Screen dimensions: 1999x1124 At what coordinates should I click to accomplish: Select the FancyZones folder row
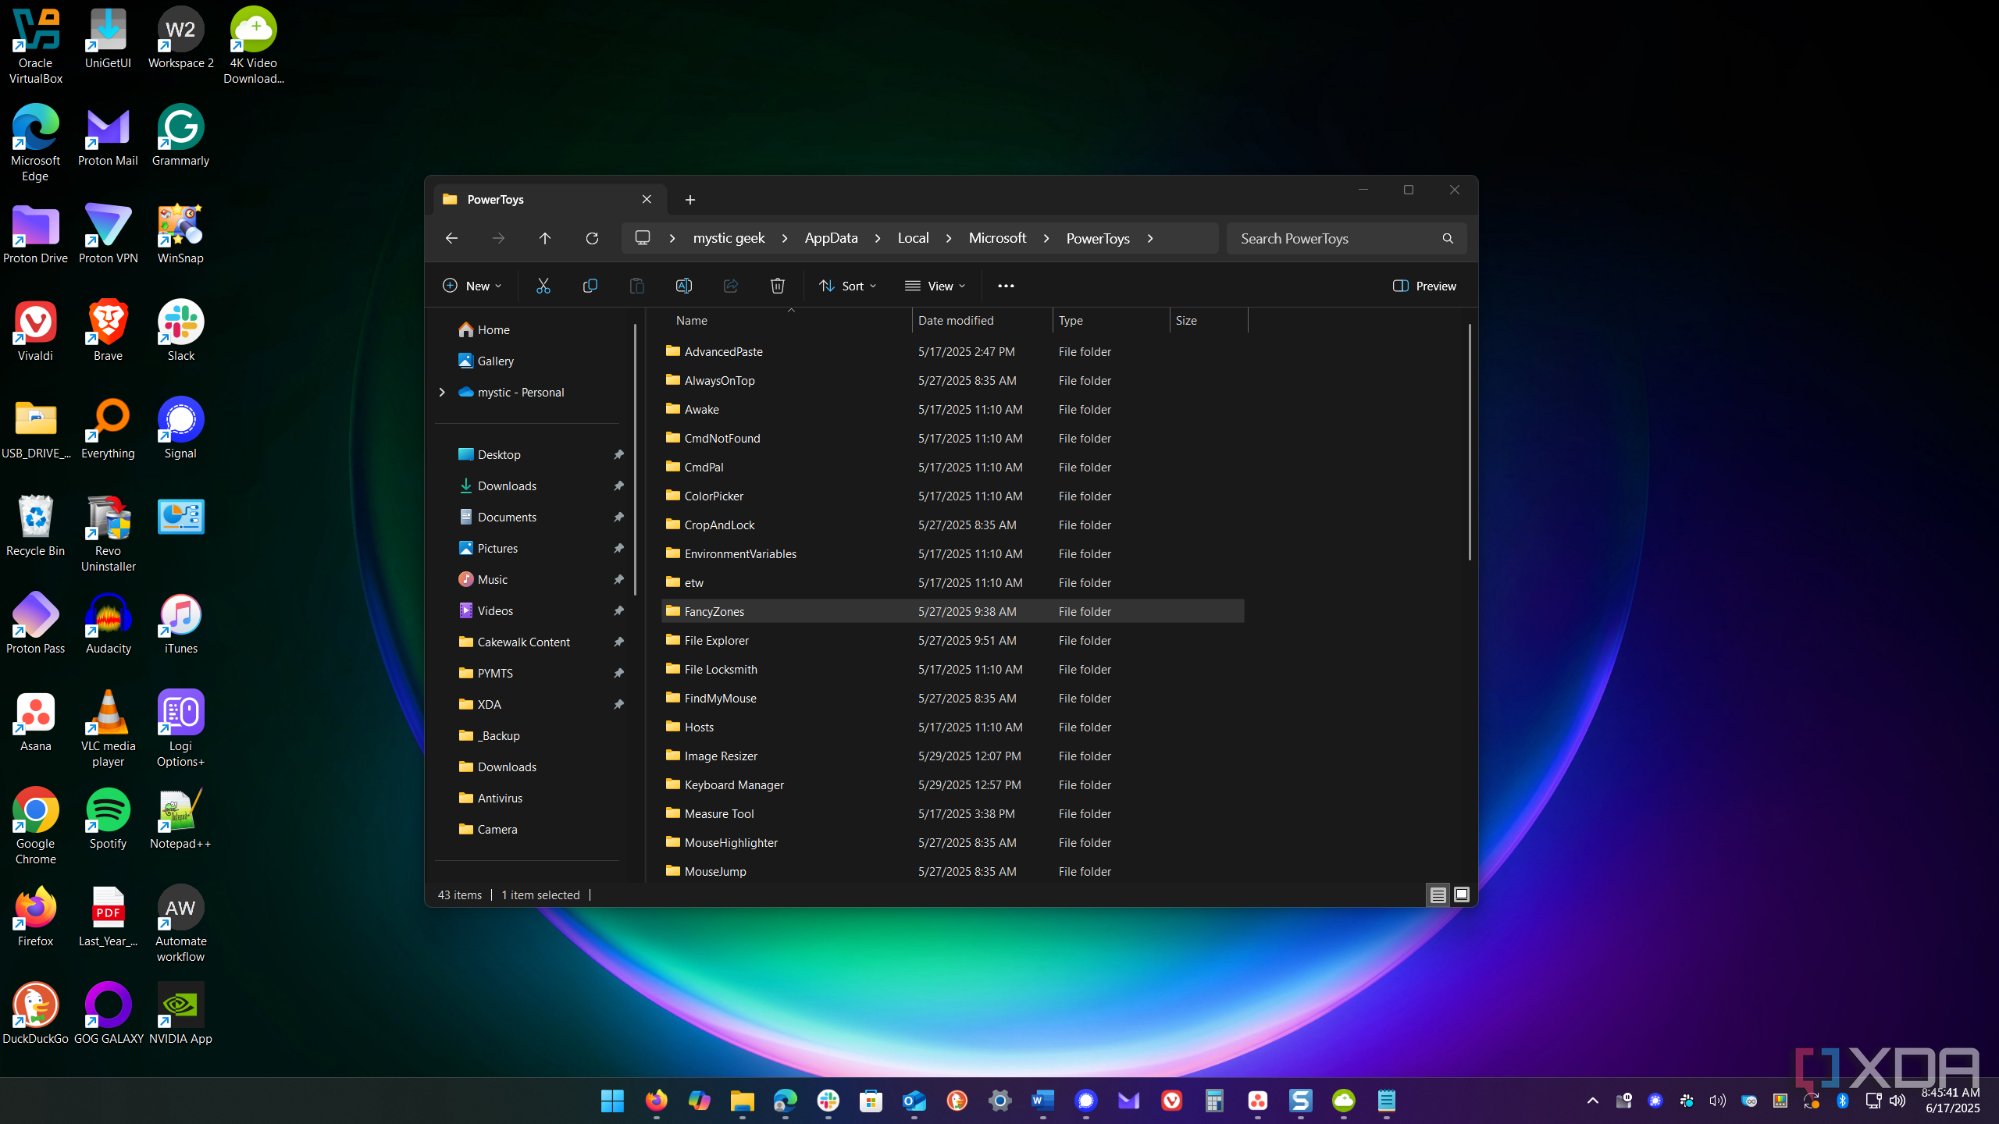953,611
